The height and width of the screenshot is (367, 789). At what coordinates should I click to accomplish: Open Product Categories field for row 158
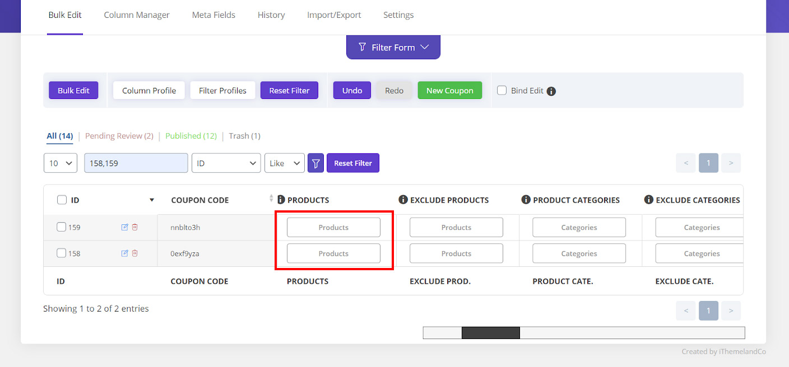[579, 253]
